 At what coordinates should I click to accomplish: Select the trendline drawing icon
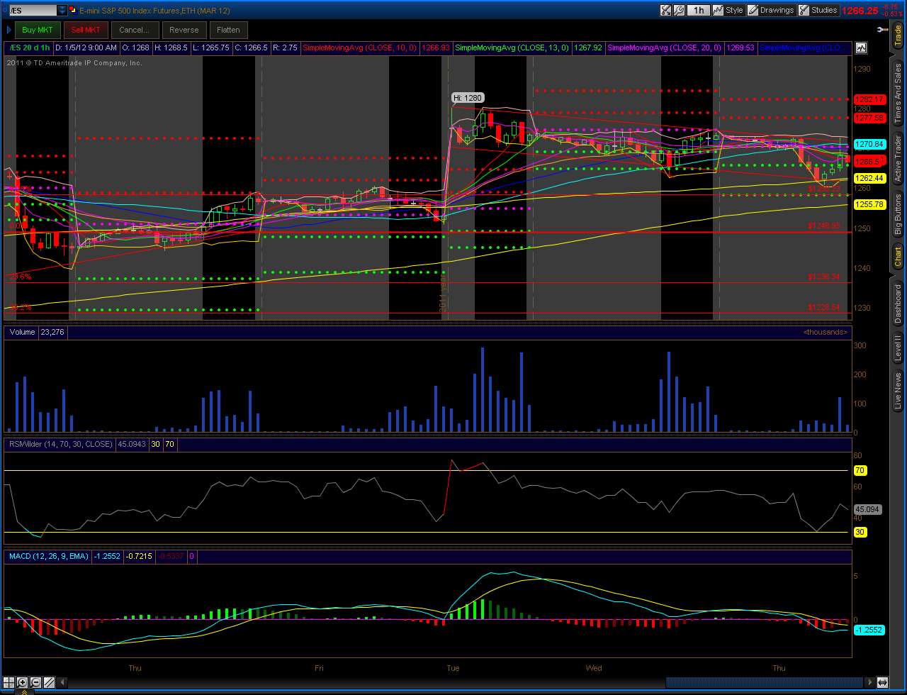pyautogui.click(x=49, y=682)
